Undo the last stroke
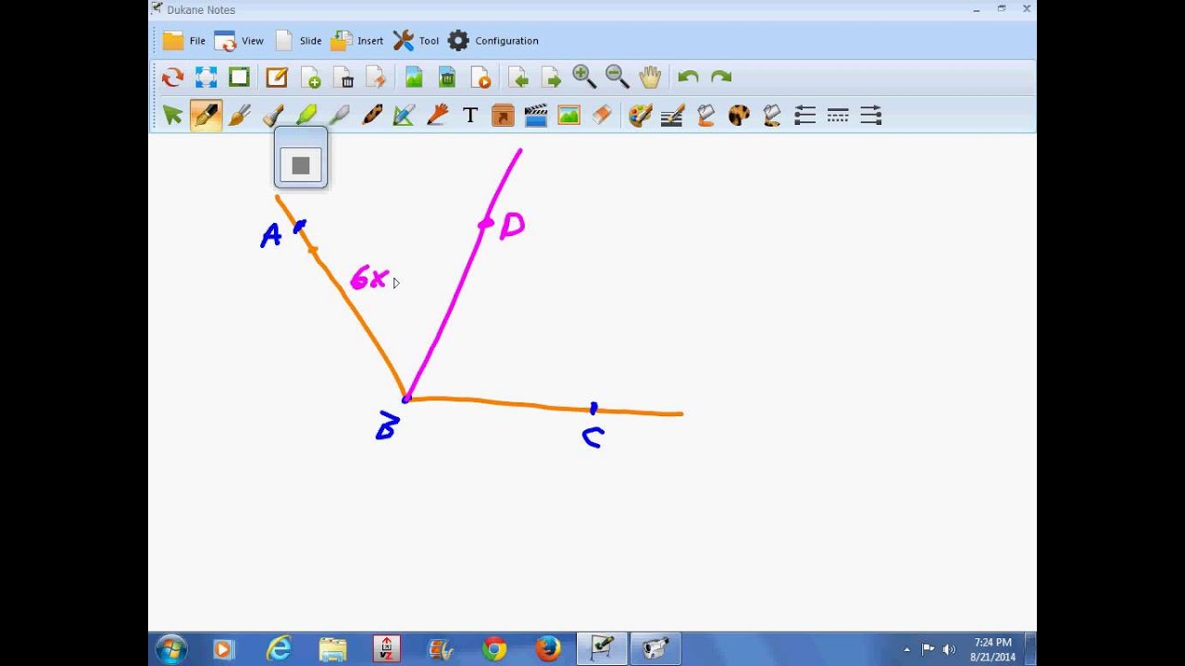This screenshot has height=666, width=1185. (x=688, y=78)
